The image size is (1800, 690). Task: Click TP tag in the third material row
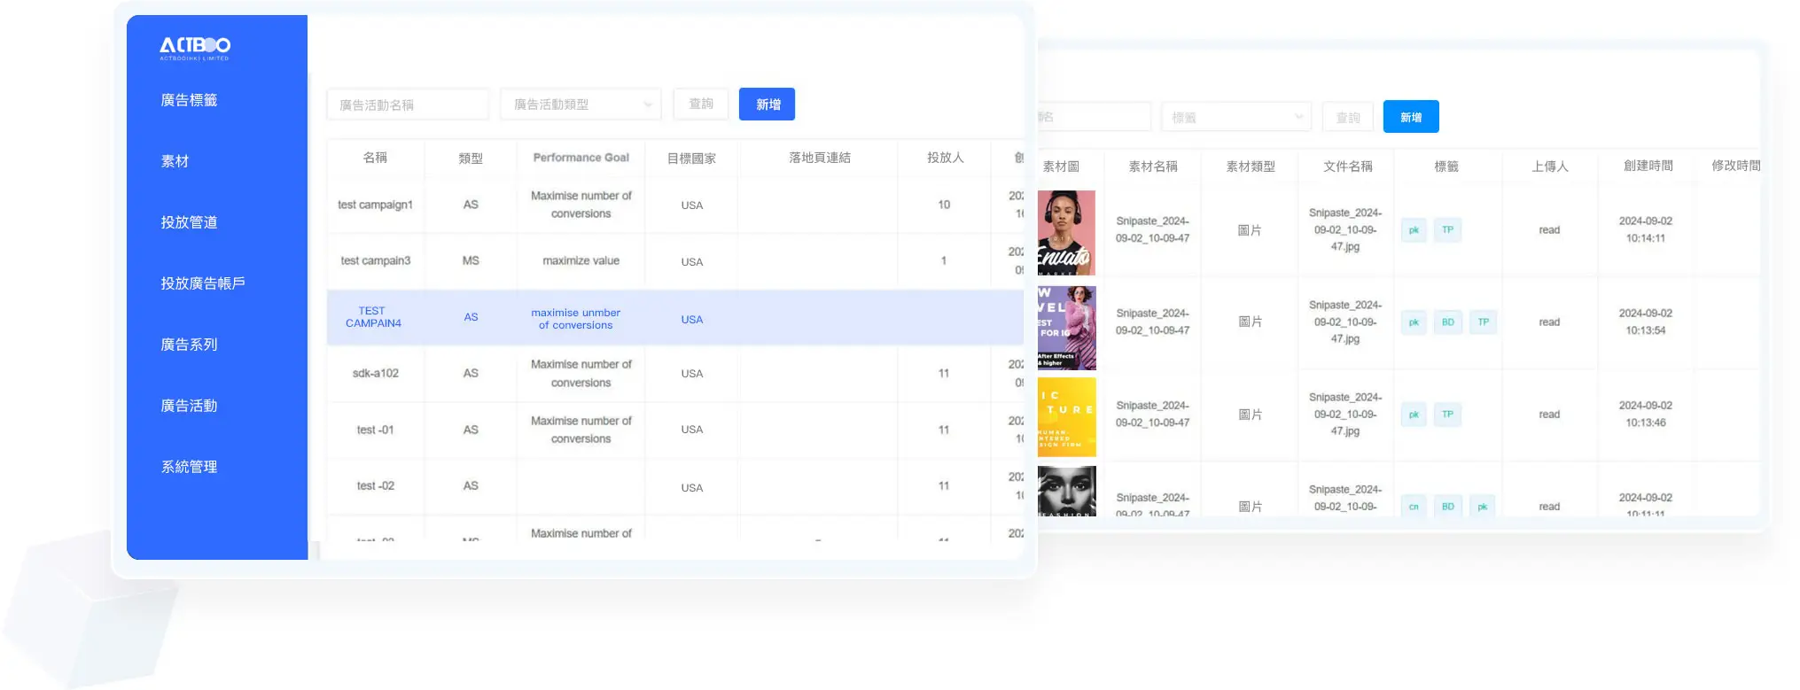[1447, 415]
